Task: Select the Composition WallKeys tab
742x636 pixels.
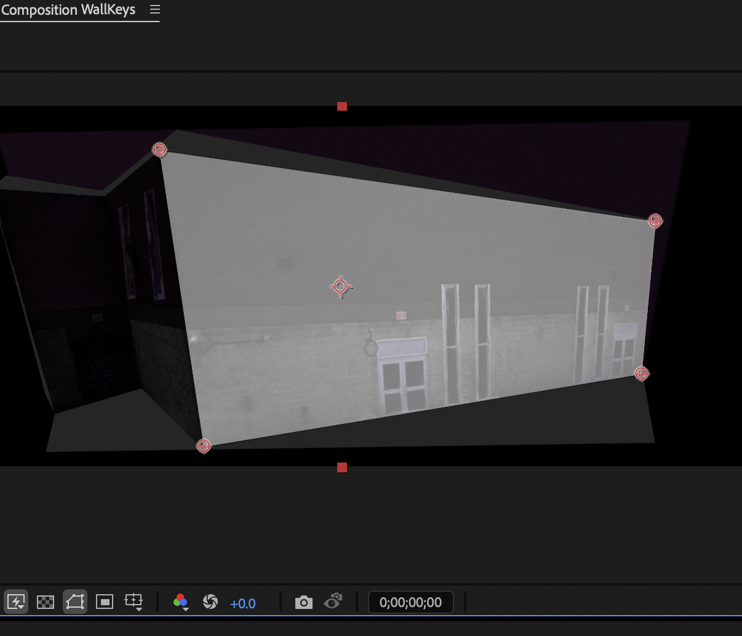Action: pyautogui.click(x=68, y=9)
